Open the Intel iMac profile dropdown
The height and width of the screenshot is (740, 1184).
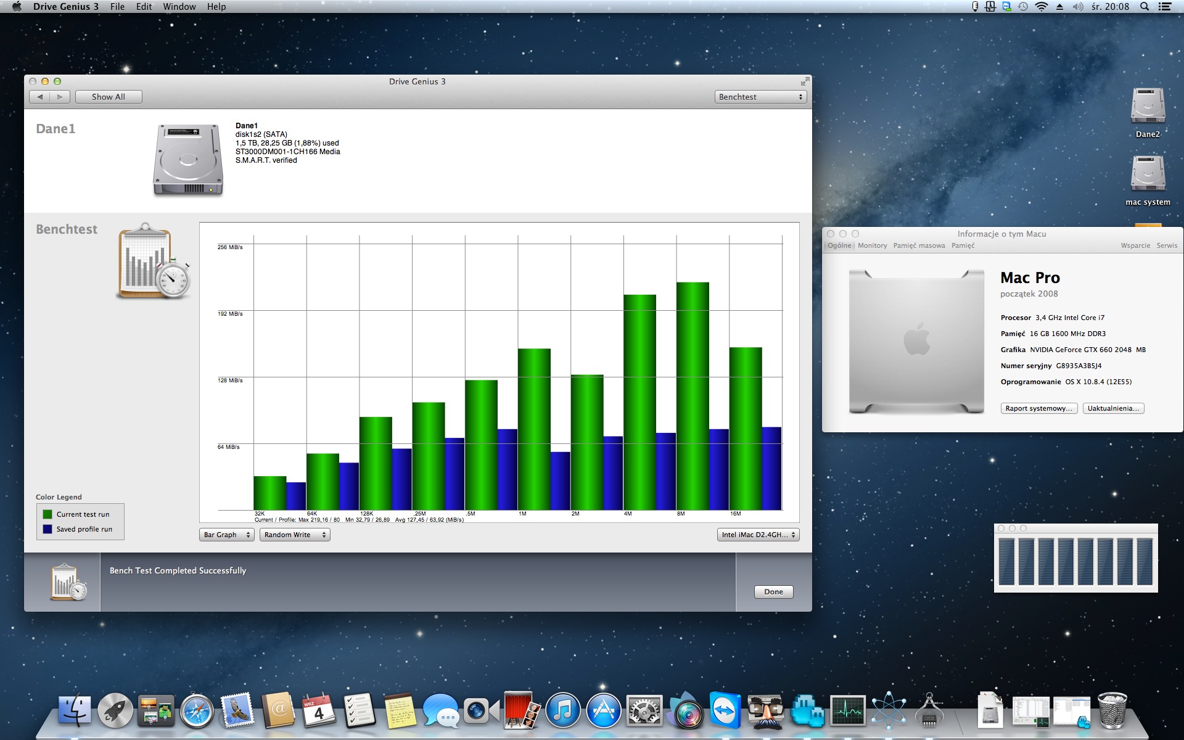coord(758,535)
